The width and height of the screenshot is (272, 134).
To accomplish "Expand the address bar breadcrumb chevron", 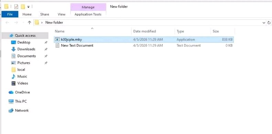I will (42, 23).
